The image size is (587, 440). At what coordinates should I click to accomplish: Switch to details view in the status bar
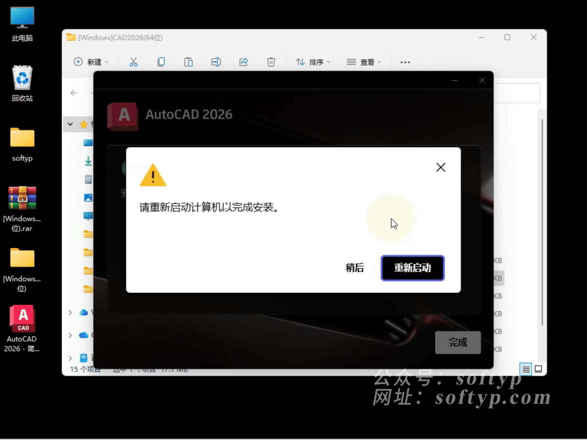(x=526, y=369)
